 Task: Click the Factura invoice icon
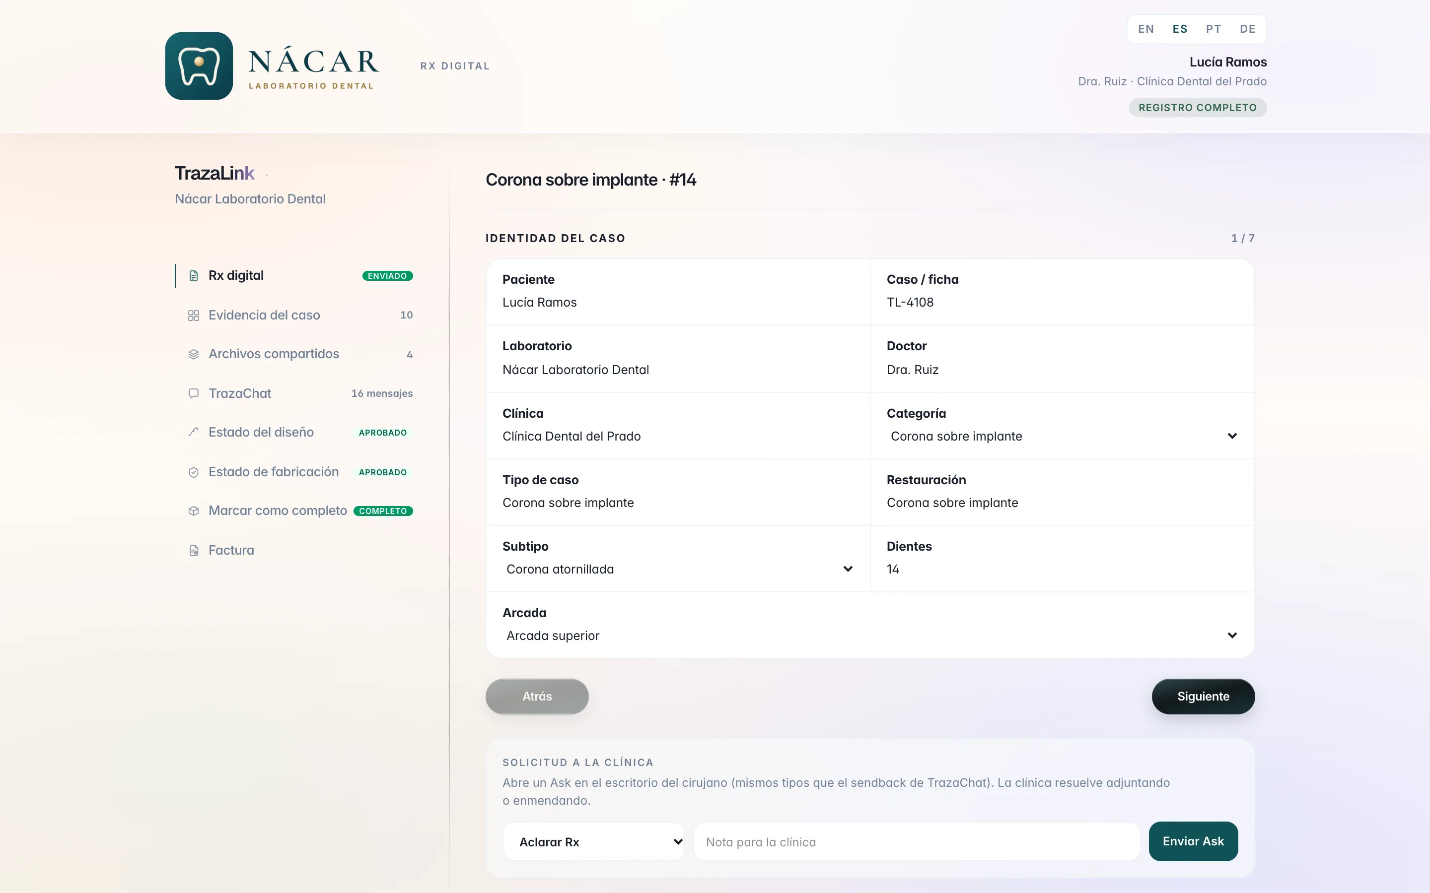193,551
